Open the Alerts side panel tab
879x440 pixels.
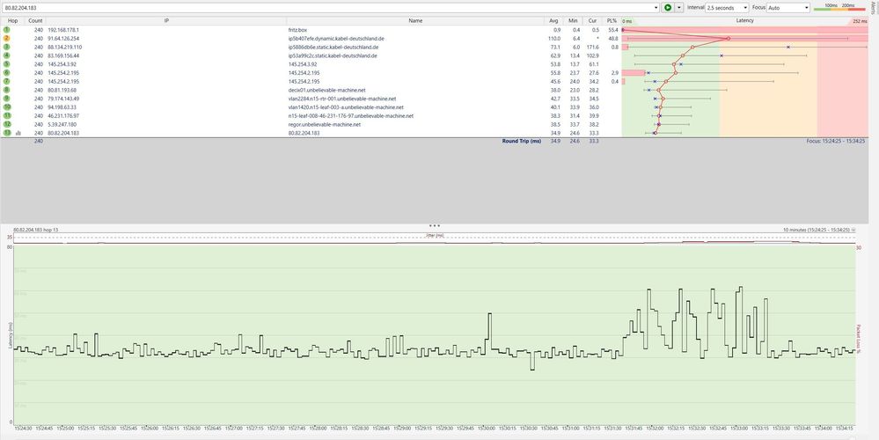coord(875,7)
